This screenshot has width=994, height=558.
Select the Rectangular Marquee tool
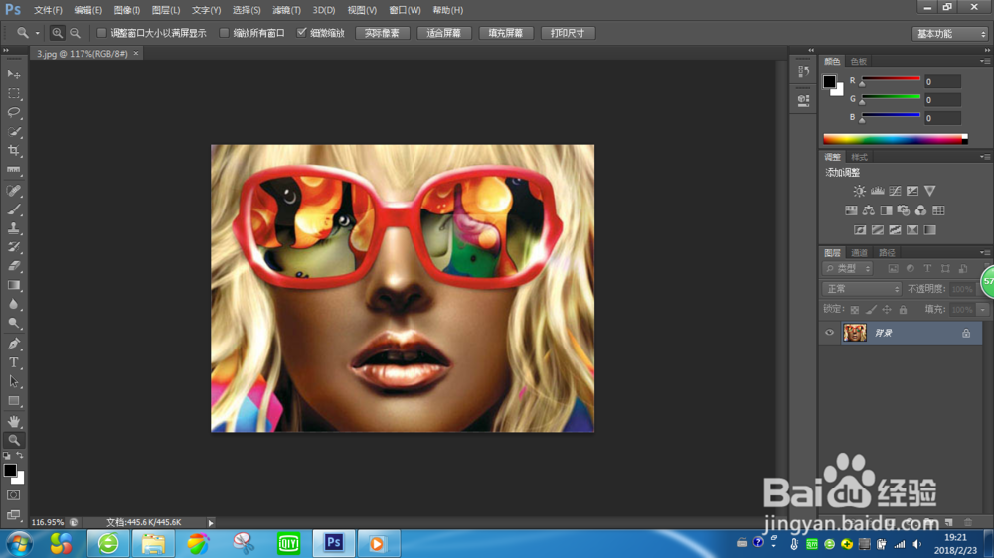(x=13, y=93)
